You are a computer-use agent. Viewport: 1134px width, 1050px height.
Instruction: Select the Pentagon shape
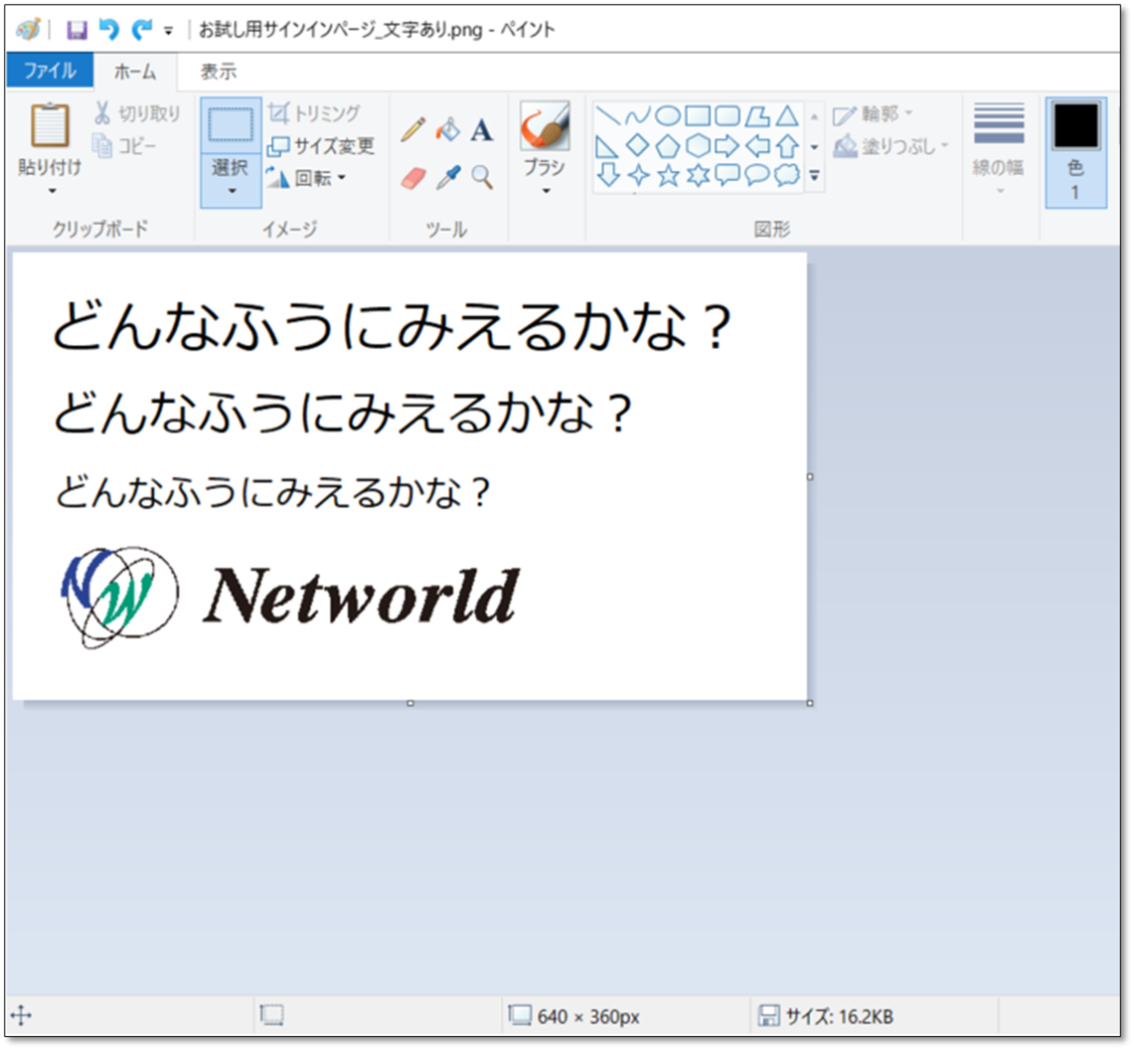[668, 146]
